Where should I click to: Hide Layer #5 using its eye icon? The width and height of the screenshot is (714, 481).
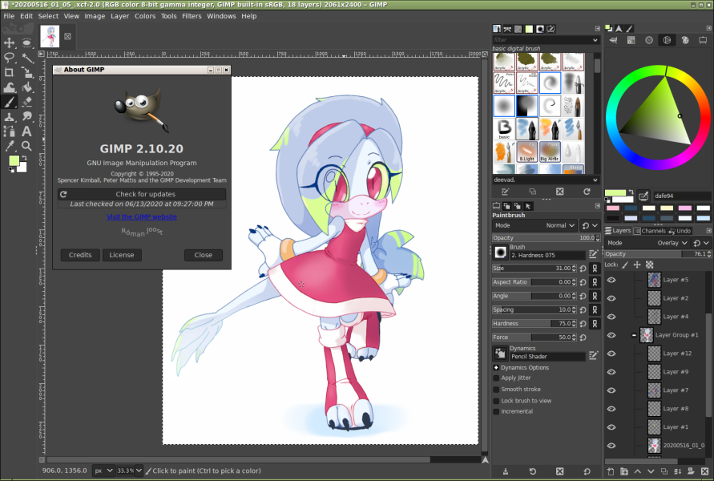click(611, 280)
